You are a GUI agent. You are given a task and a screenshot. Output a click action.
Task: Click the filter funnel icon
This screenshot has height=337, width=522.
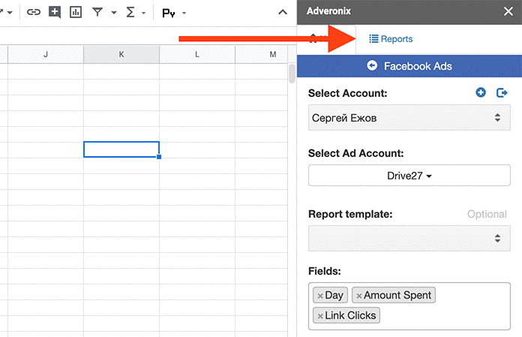coord(97,12)
